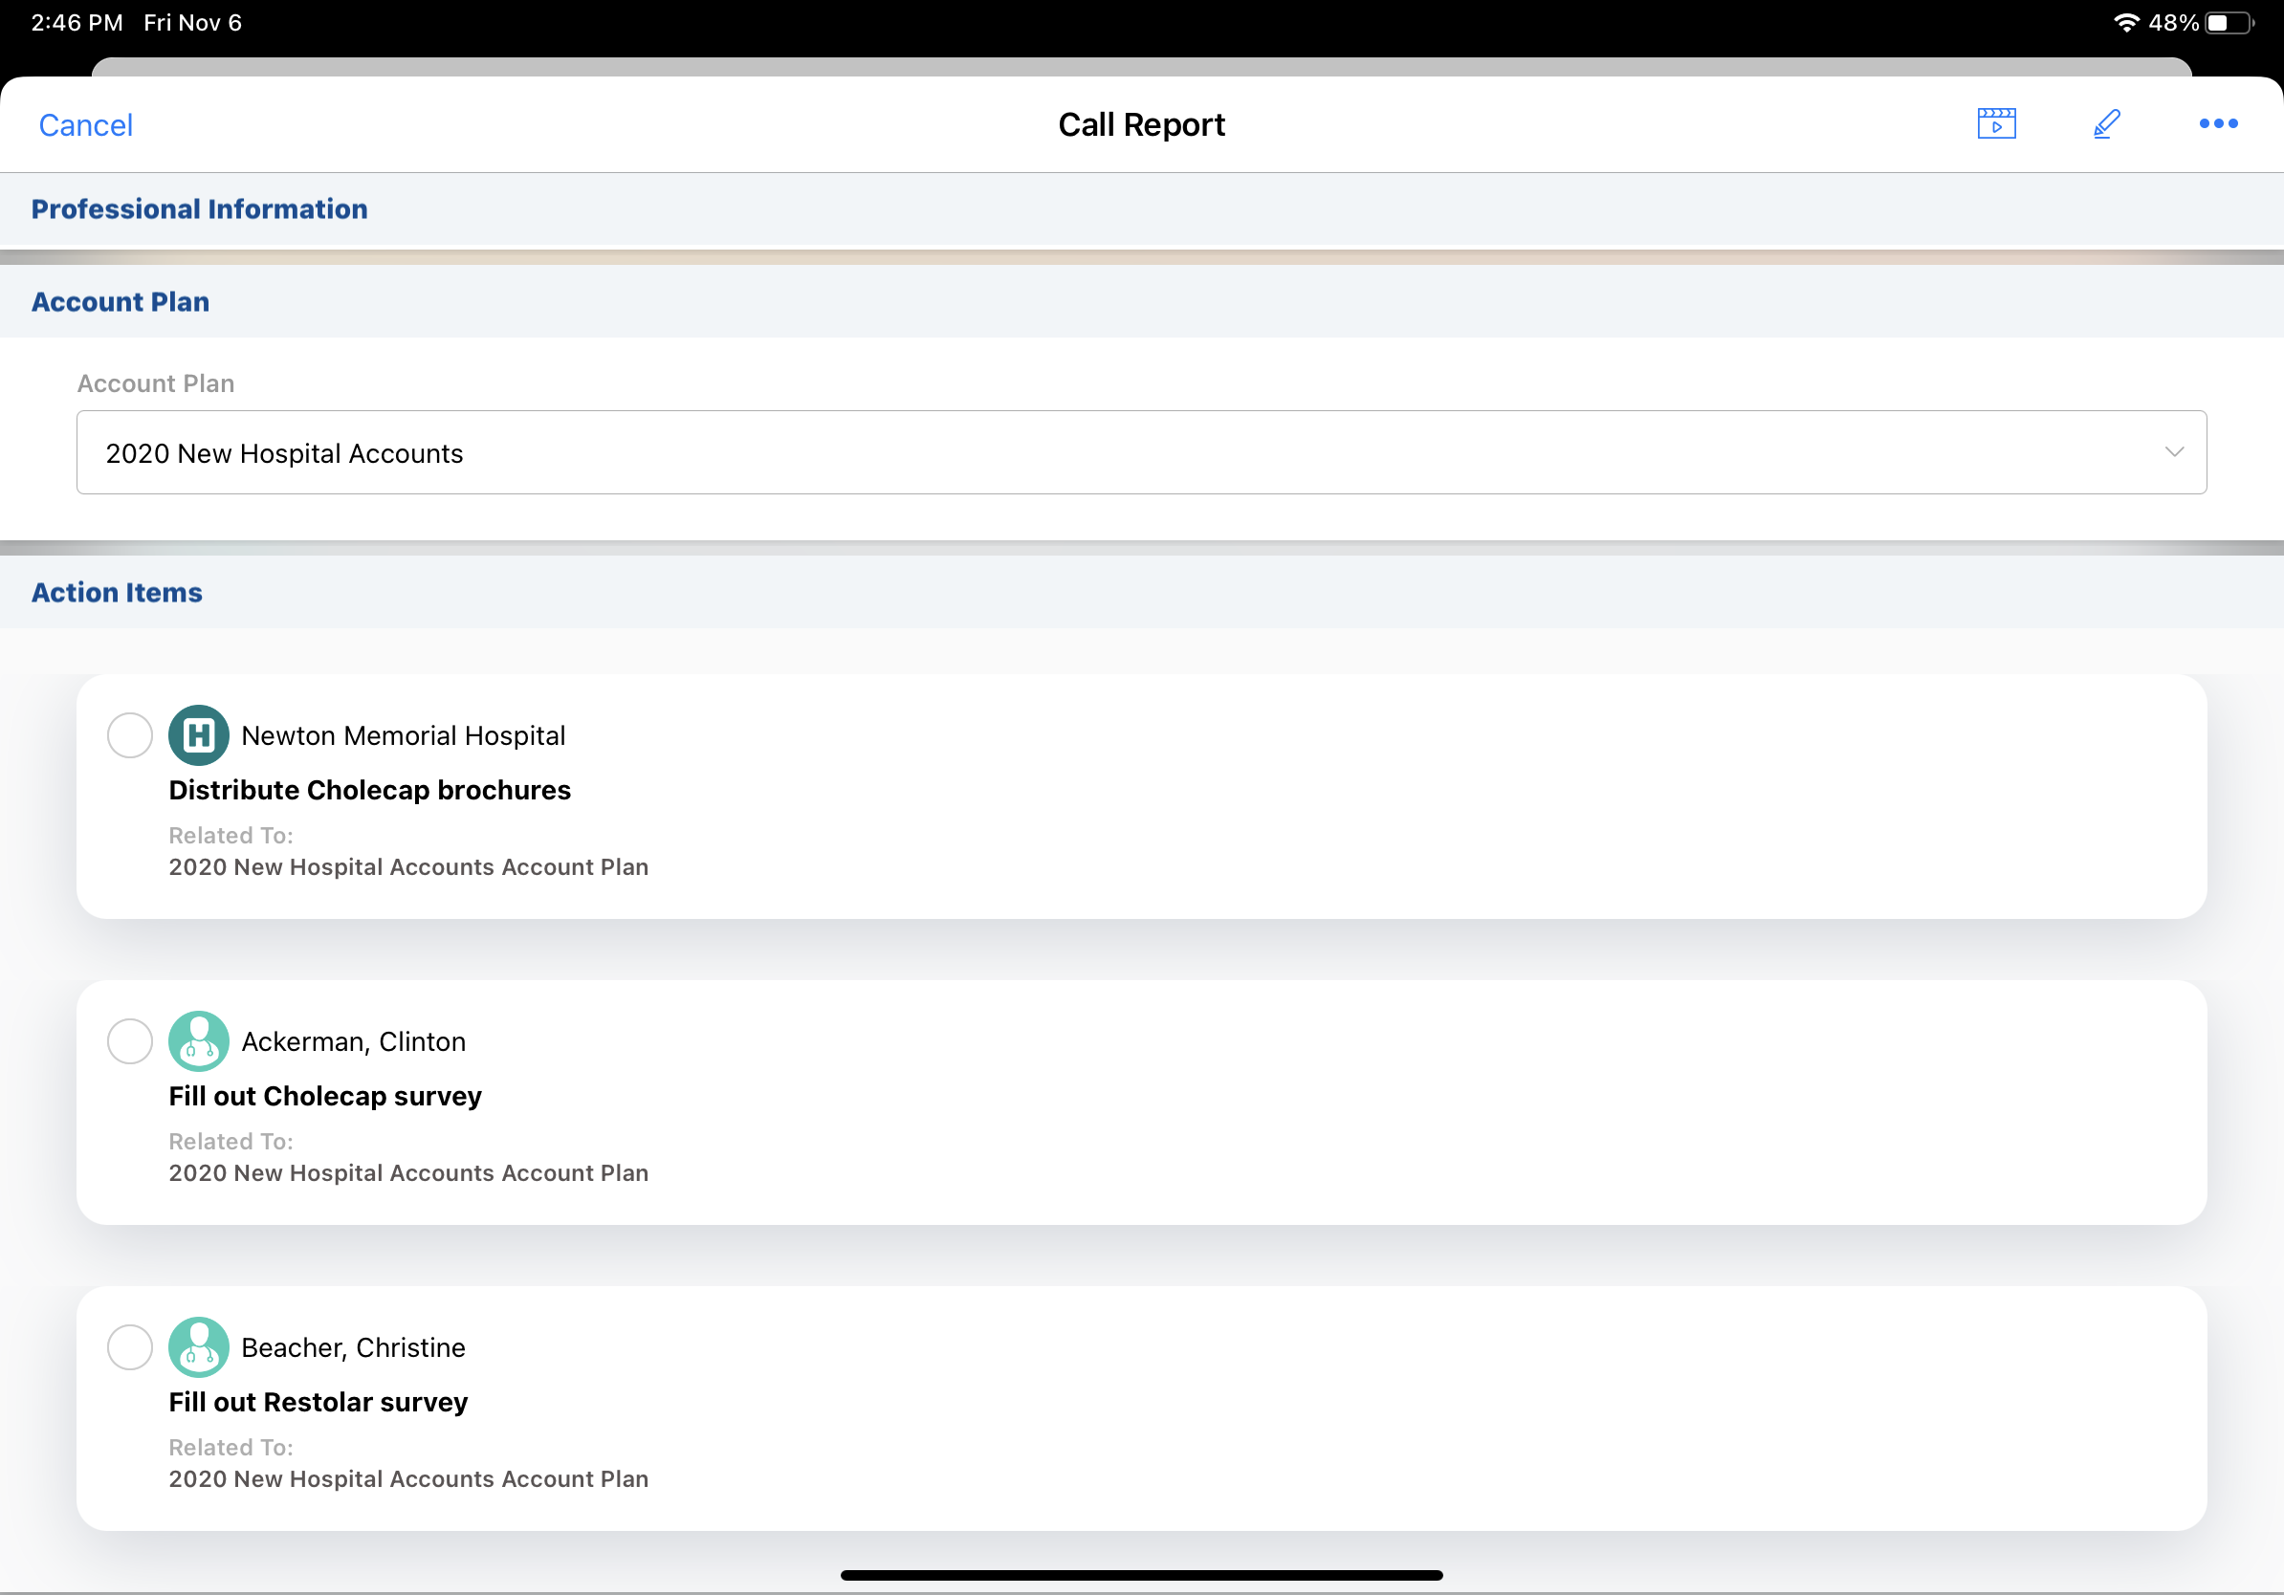Screen dimensions: 2284x1595
Task: Select the Distribute Cholecap brochures radio circle
Action: 129,734
